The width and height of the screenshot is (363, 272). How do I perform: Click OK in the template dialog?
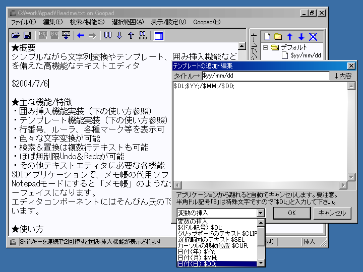click(x=292, y=213)
